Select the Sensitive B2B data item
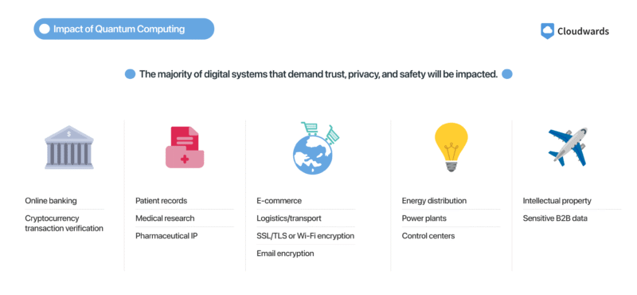The height and width of the screenshot is (295, 637). (555, 218)
